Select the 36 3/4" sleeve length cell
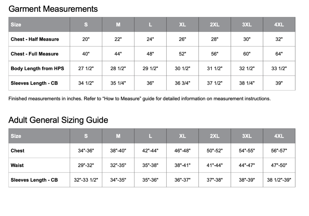This screenshot has height=216, width=309. pyautogui.click(x=182, y=83)
